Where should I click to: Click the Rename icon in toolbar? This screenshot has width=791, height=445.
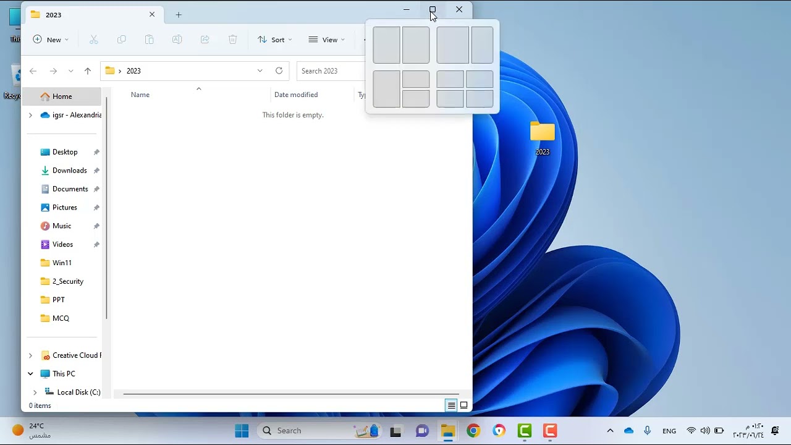(x=177, y=40)
